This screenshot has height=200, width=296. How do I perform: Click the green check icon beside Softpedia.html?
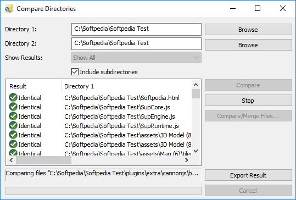click(13, 98)
